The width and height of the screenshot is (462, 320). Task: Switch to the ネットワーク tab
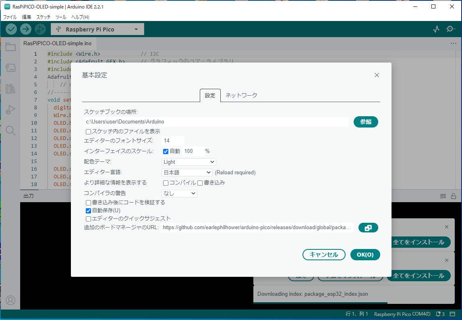coord(241,96)
